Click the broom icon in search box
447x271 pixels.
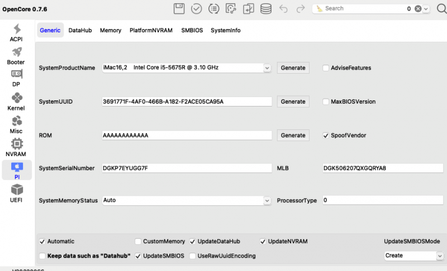click(x=319, y=8)
